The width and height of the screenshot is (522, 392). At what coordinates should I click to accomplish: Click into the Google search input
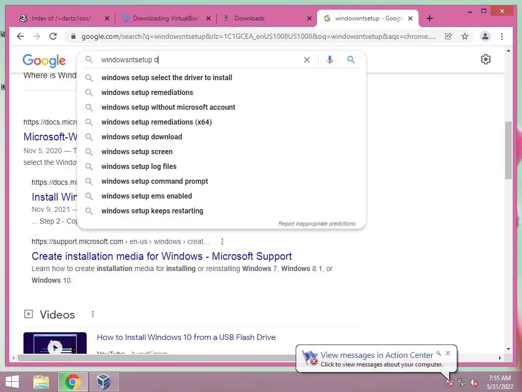coord(200,60)
